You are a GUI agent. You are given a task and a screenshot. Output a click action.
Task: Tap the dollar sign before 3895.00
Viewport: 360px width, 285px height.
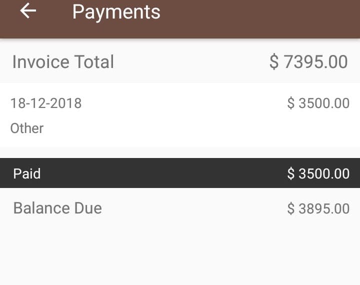[x=291, y=208]
